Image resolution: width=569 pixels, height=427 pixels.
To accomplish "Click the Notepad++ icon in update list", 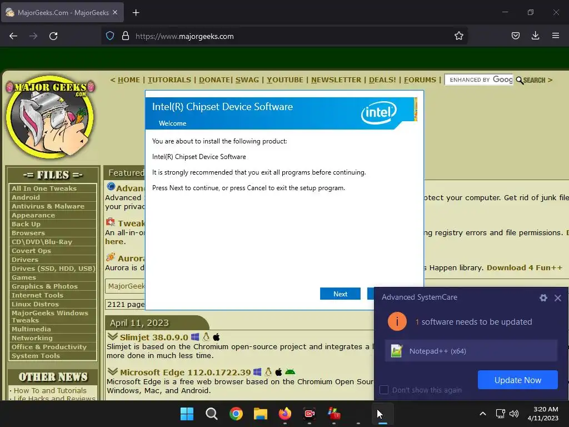I will pos(396,351).
